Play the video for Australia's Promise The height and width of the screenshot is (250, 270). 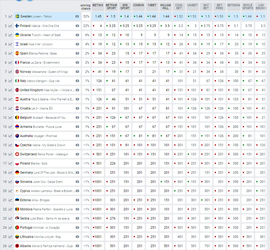pyautogui.click(x=77, y=136)
